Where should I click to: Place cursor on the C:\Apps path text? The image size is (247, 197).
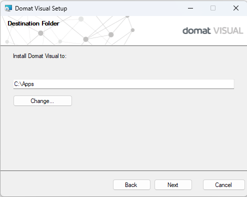(24, 84)
